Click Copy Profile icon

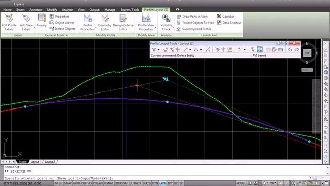click(x=229, y=50)
